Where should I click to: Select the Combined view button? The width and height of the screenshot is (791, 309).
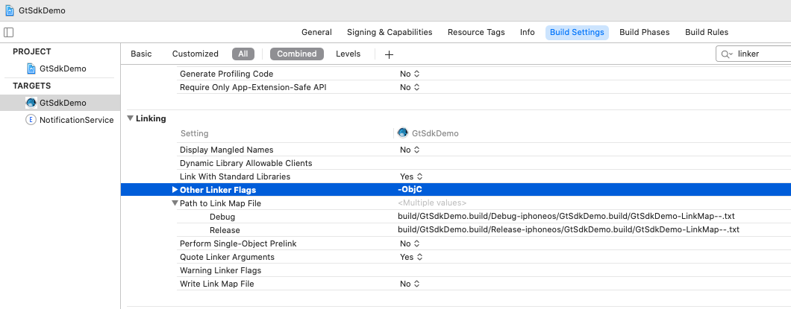coord(297,54)
